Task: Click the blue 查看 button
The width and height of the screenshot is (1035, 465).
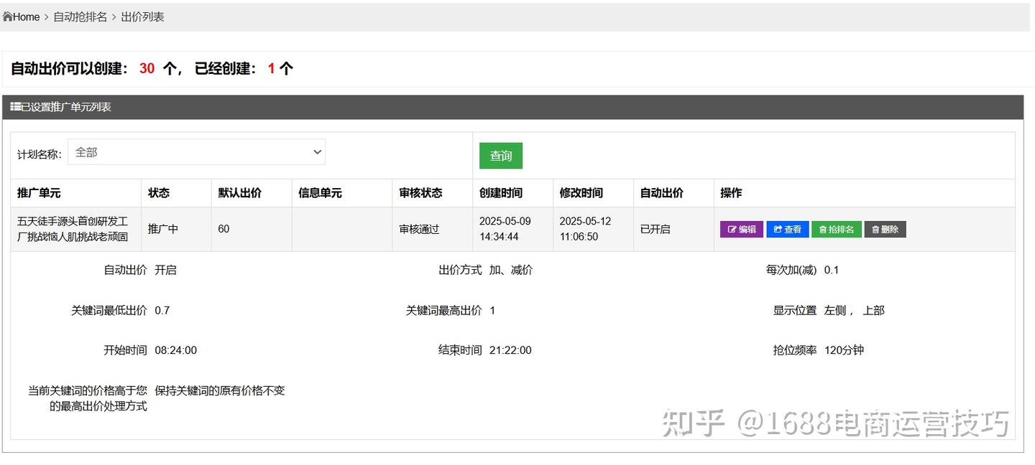Action: coord(788,230)
